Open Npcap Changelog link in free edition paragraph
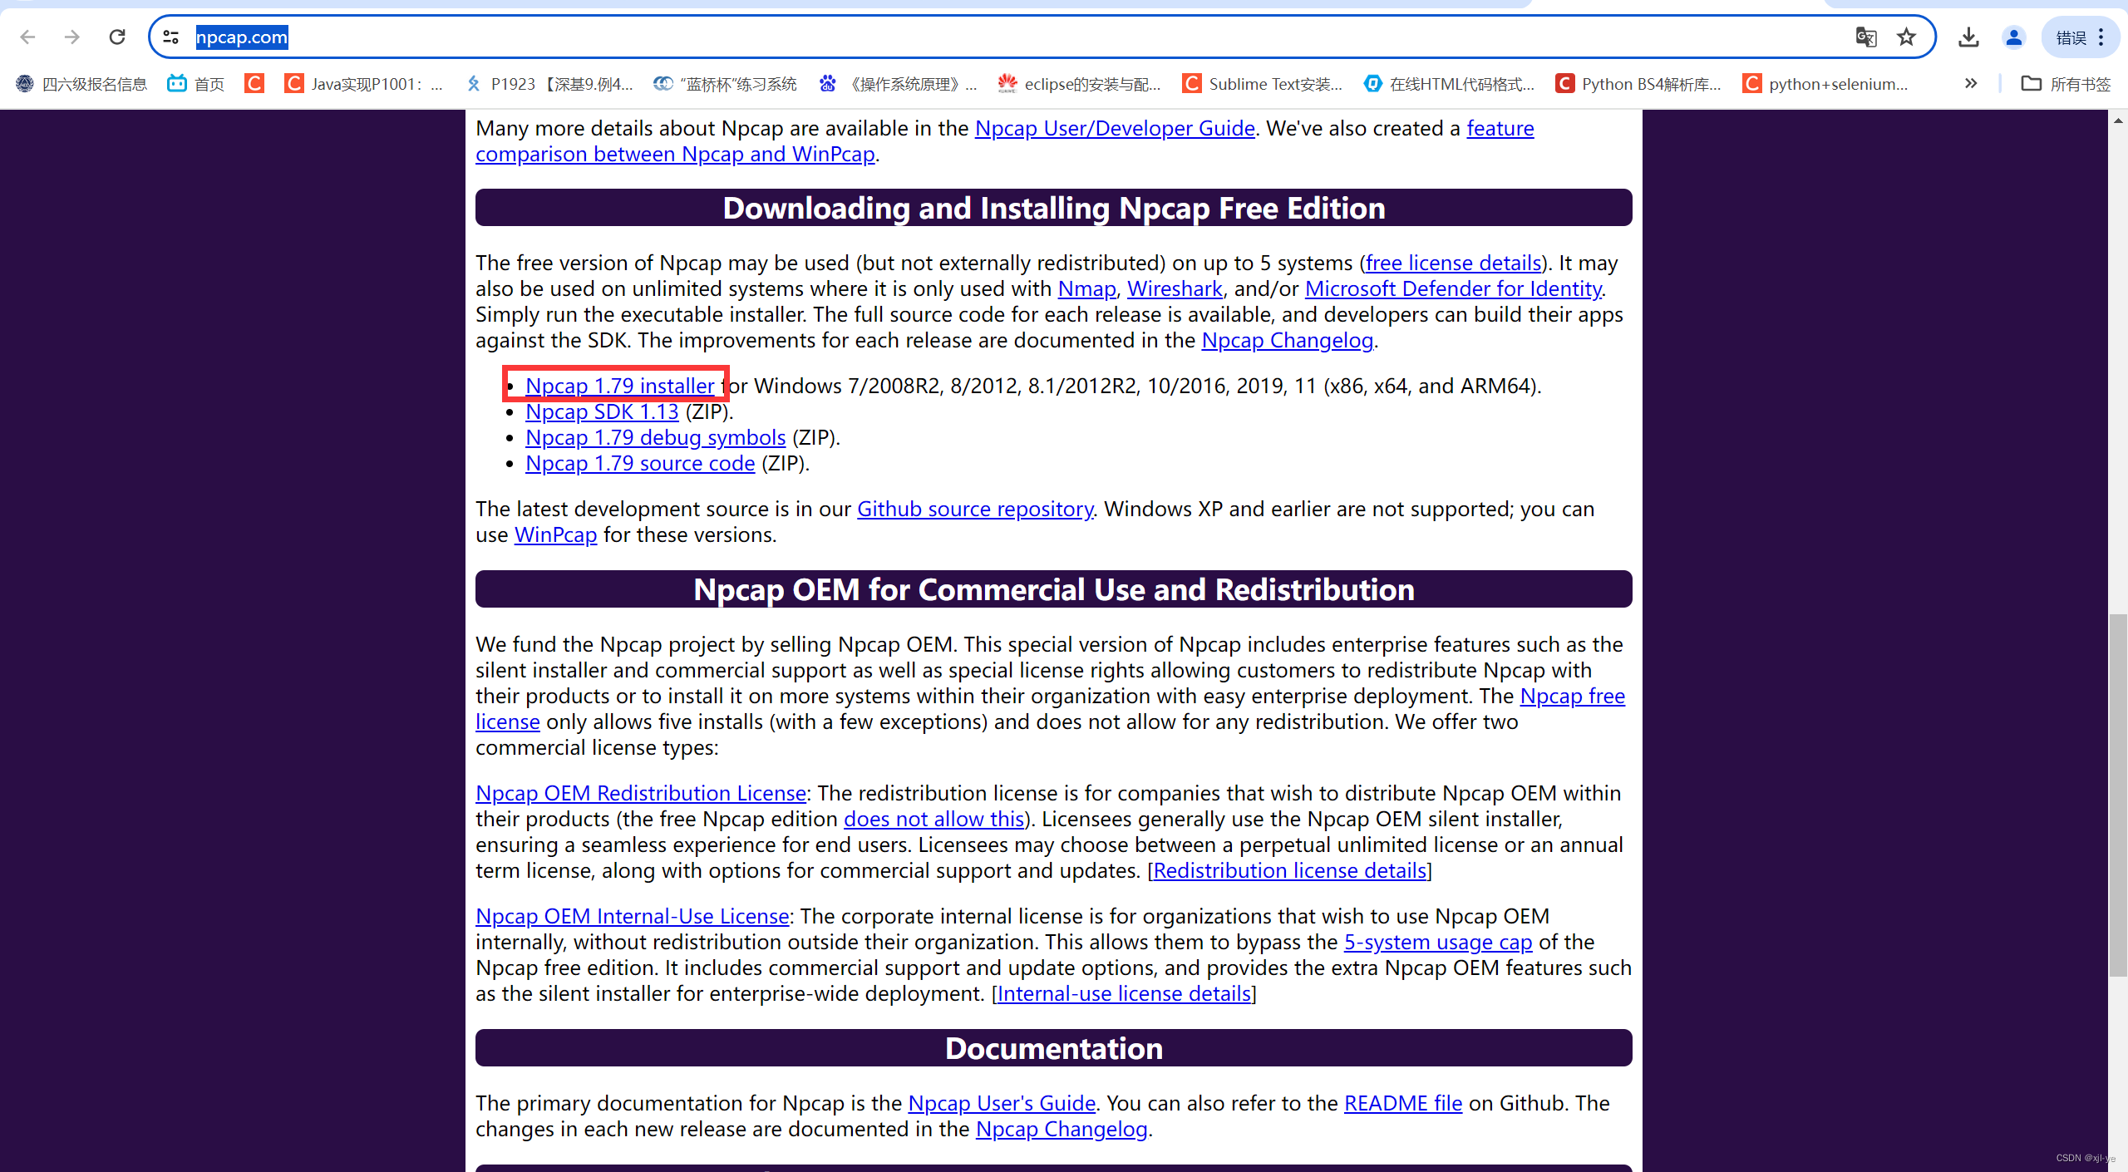This screenshot has height=1172, width=2128. click(x=1288, y=341)
